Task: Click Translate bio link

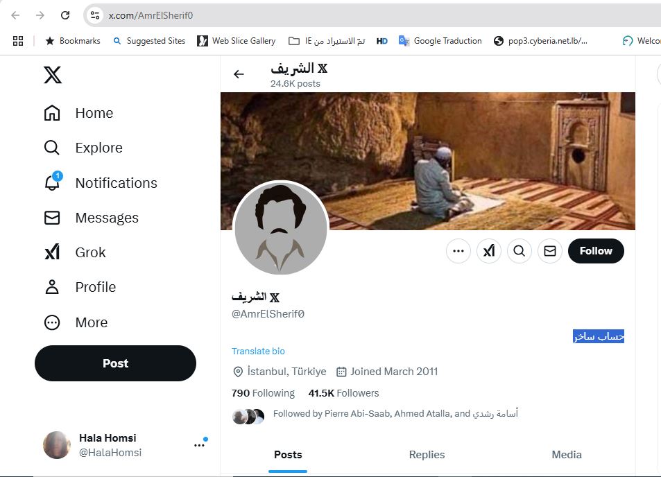Action: click(258, 351)
